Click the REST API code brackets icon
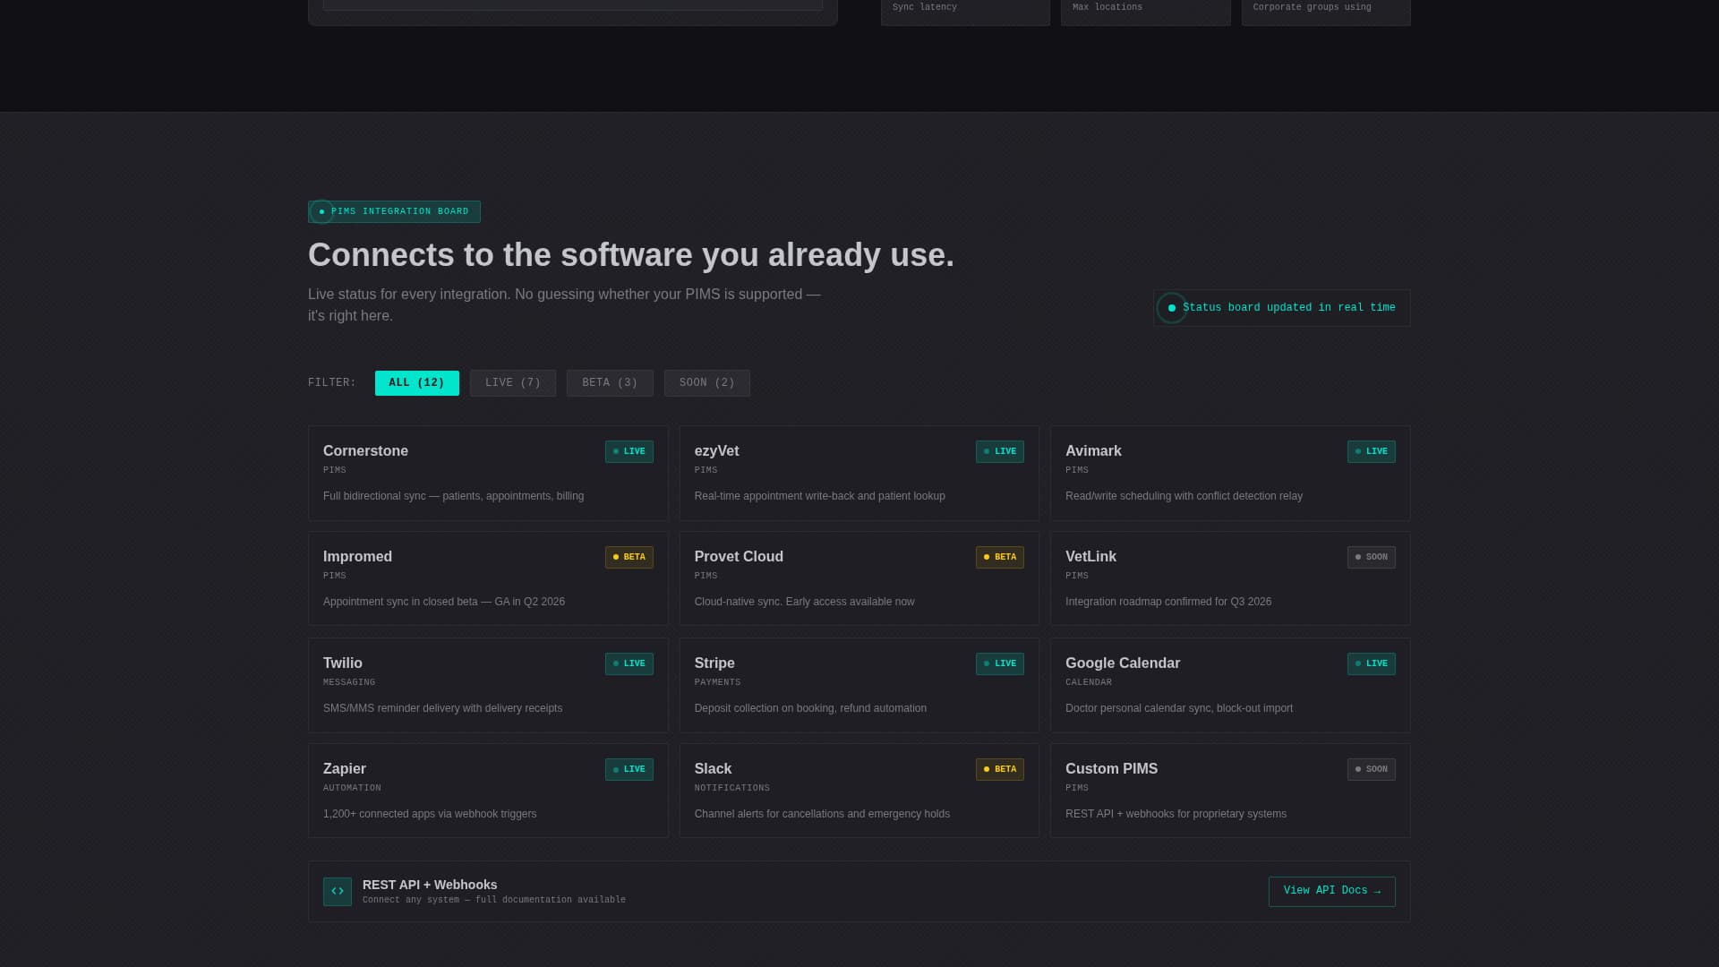The height and width of the screenshot is (967, 1719). 338,891
